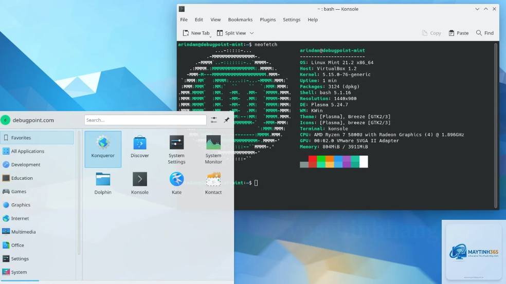Open Office category in launcher
The width and height of the screenshot is (506, 284).
pyautogui.click(x=37, y=245)
